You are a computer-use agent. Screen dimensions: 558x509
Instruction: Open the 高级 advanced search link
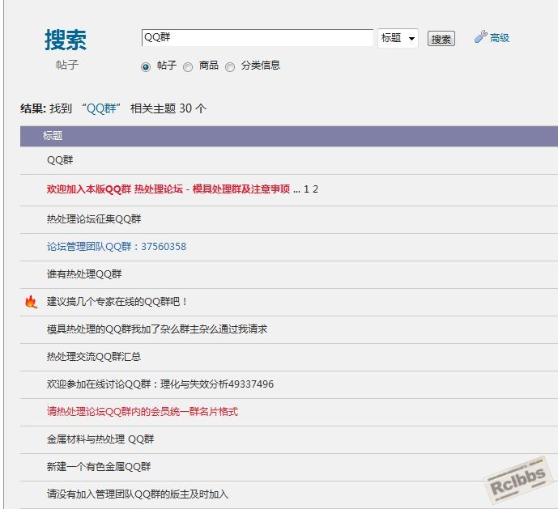500,38
